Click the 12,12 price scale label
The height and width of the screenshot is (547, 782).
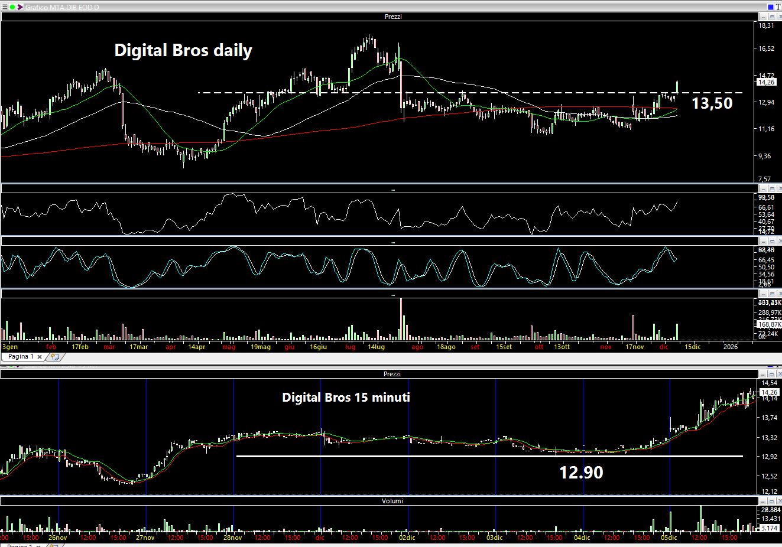(770, 491)
